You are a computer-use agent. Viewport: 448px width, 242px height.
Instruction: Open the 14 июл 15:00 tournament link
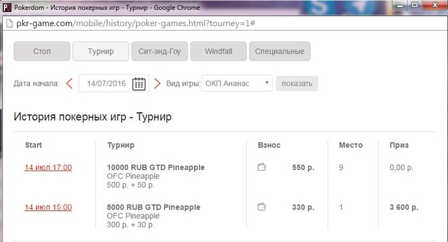48,208
